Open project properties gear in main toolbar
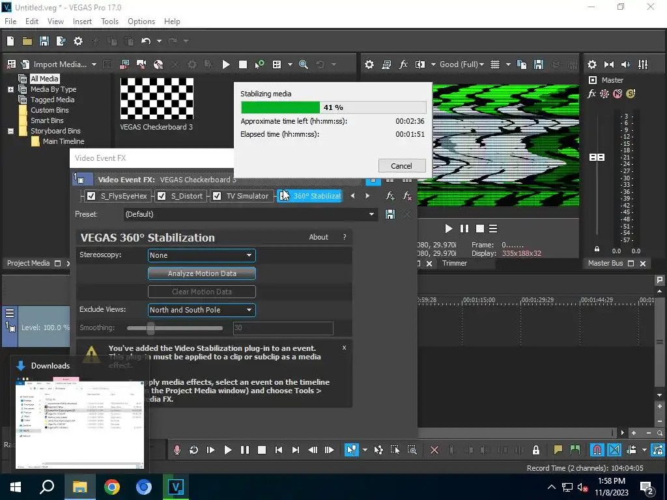667x500 pixels. (x=78, y=41)
